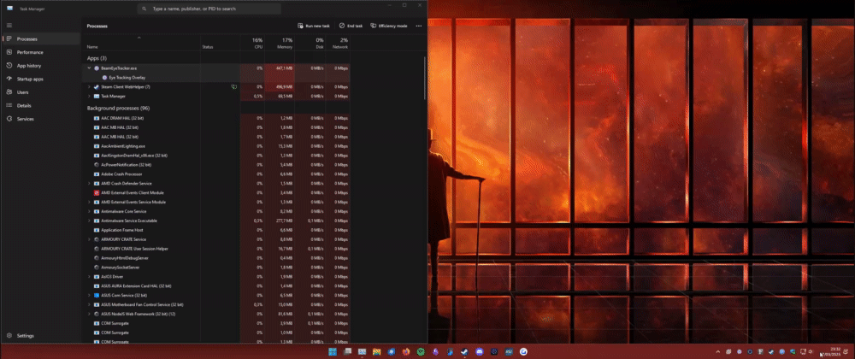Click Run new task button
855x359 pixels.
(314, 26)
